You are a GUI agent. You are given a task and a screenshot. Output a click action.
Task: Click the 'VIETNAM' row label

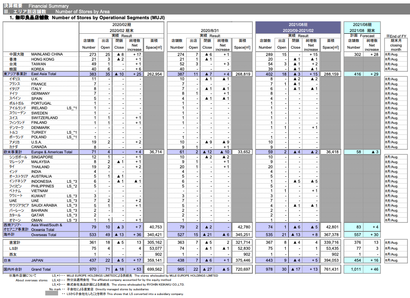point(39,191)
